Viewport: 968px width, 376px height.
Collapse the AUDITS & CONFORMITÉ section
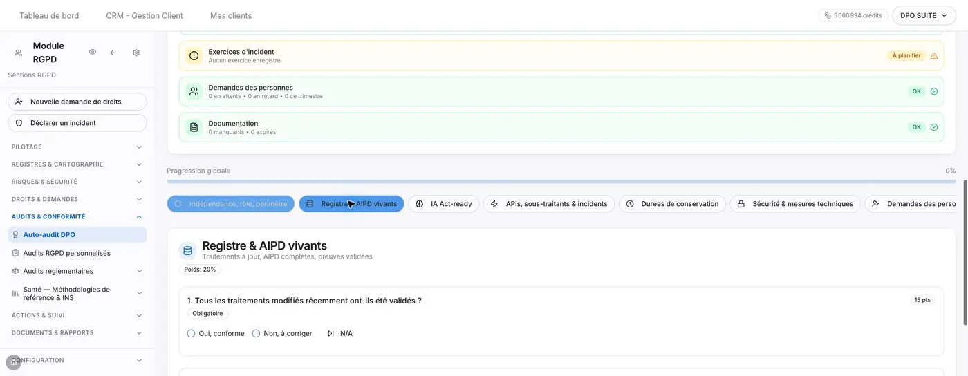(77, 216)
